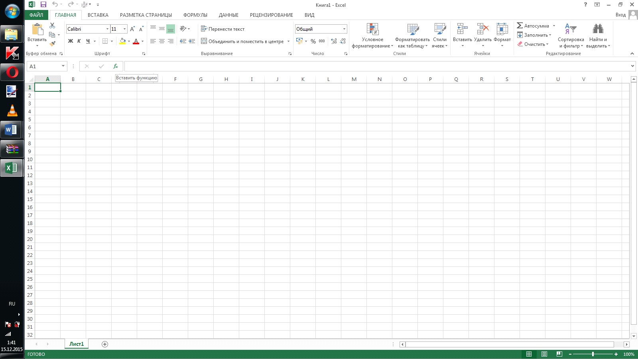Click the Format Painter brush icon
Image resolution: width=638 pixels, height=359 pixels.
pos(52,44)
